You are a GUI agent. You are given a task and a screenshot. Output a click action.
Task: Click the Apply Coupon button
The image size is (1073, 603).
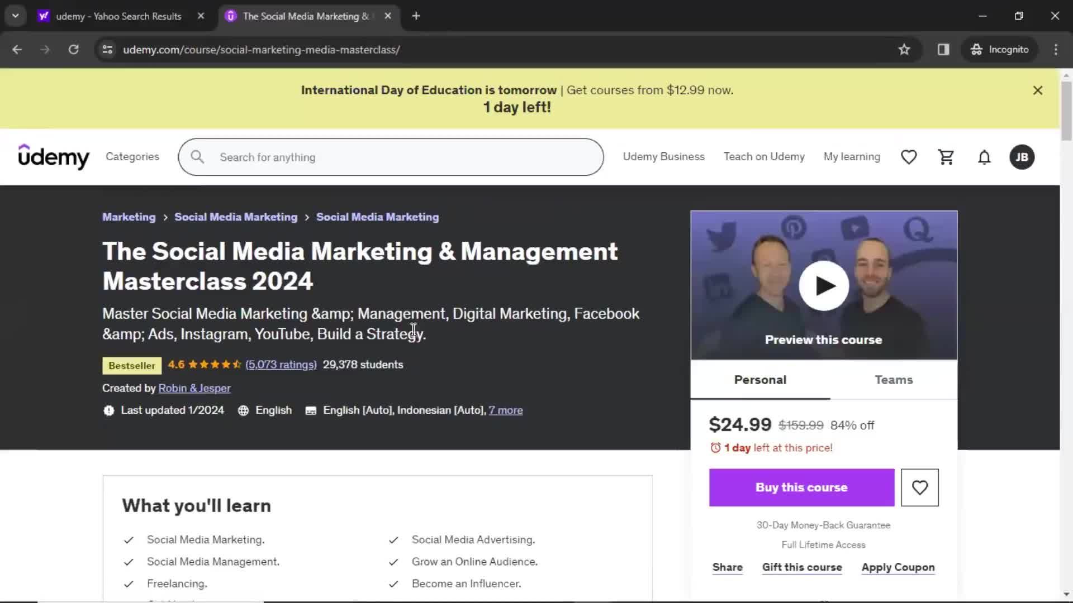coord(898,567)
